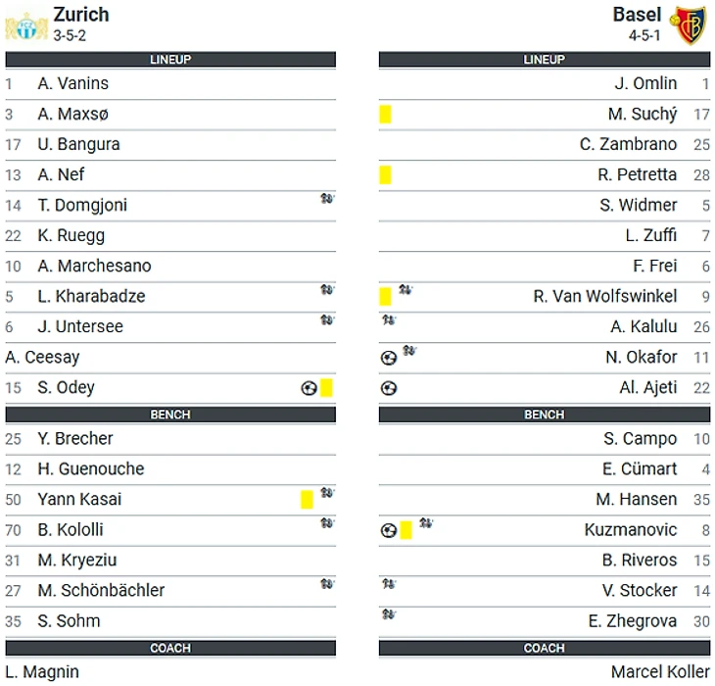Click the Zurich club crest

pos(25,24)
